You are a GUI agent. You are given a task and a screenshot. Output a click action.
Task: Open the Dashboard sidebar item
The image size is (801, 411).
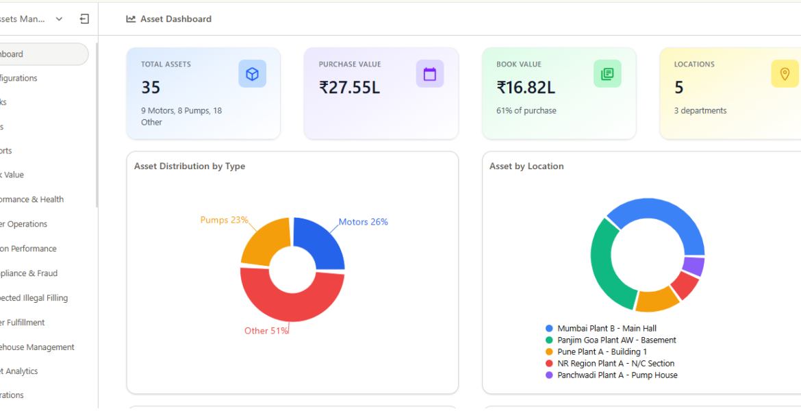tap(41, 54)
